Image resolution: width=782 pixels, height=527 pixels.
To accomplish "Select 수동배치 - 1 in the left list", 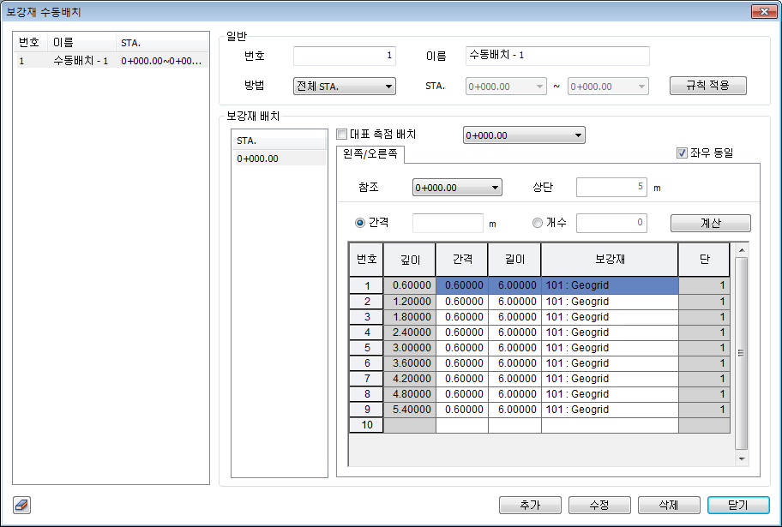I will (81, 62).
